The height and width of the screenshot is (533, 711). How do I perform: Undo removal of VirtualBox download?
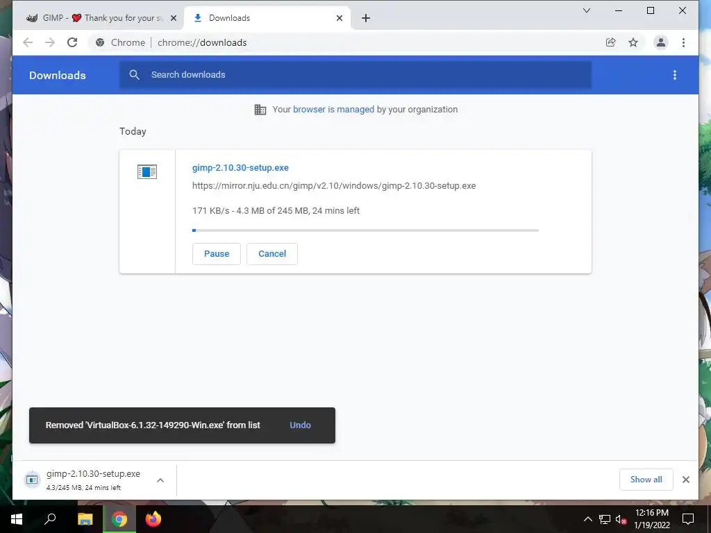[300, 425]
